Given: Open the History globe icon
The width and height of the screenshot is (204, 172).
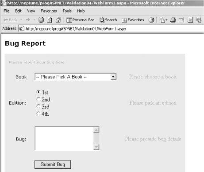Looking at the screenshot, I should [151, 20].
